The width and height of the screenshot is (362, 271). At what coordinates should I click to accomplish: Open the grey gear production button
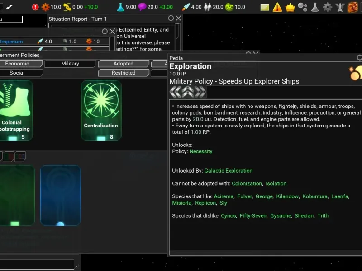327,7
